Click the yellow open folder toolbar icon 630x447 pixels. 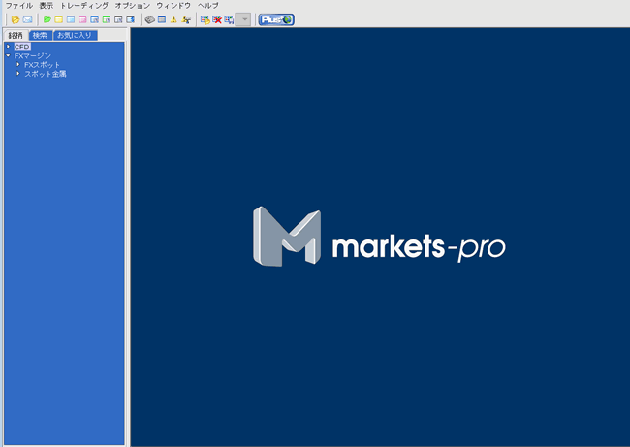tap(16, 19)
